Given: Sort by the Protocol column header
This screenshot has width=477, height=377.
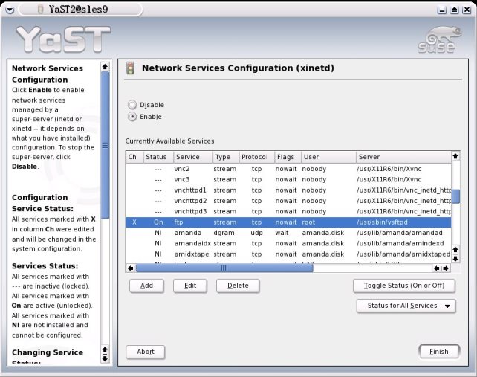Looking at the screenshot, I should point(257,157).
